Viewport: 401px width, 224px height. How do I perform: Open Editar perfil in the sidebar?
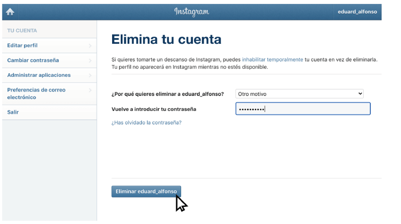[22, 45]
